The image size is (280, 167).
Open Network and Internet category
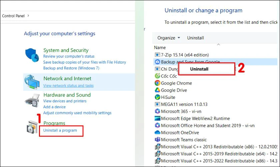[x=67, y=78]
